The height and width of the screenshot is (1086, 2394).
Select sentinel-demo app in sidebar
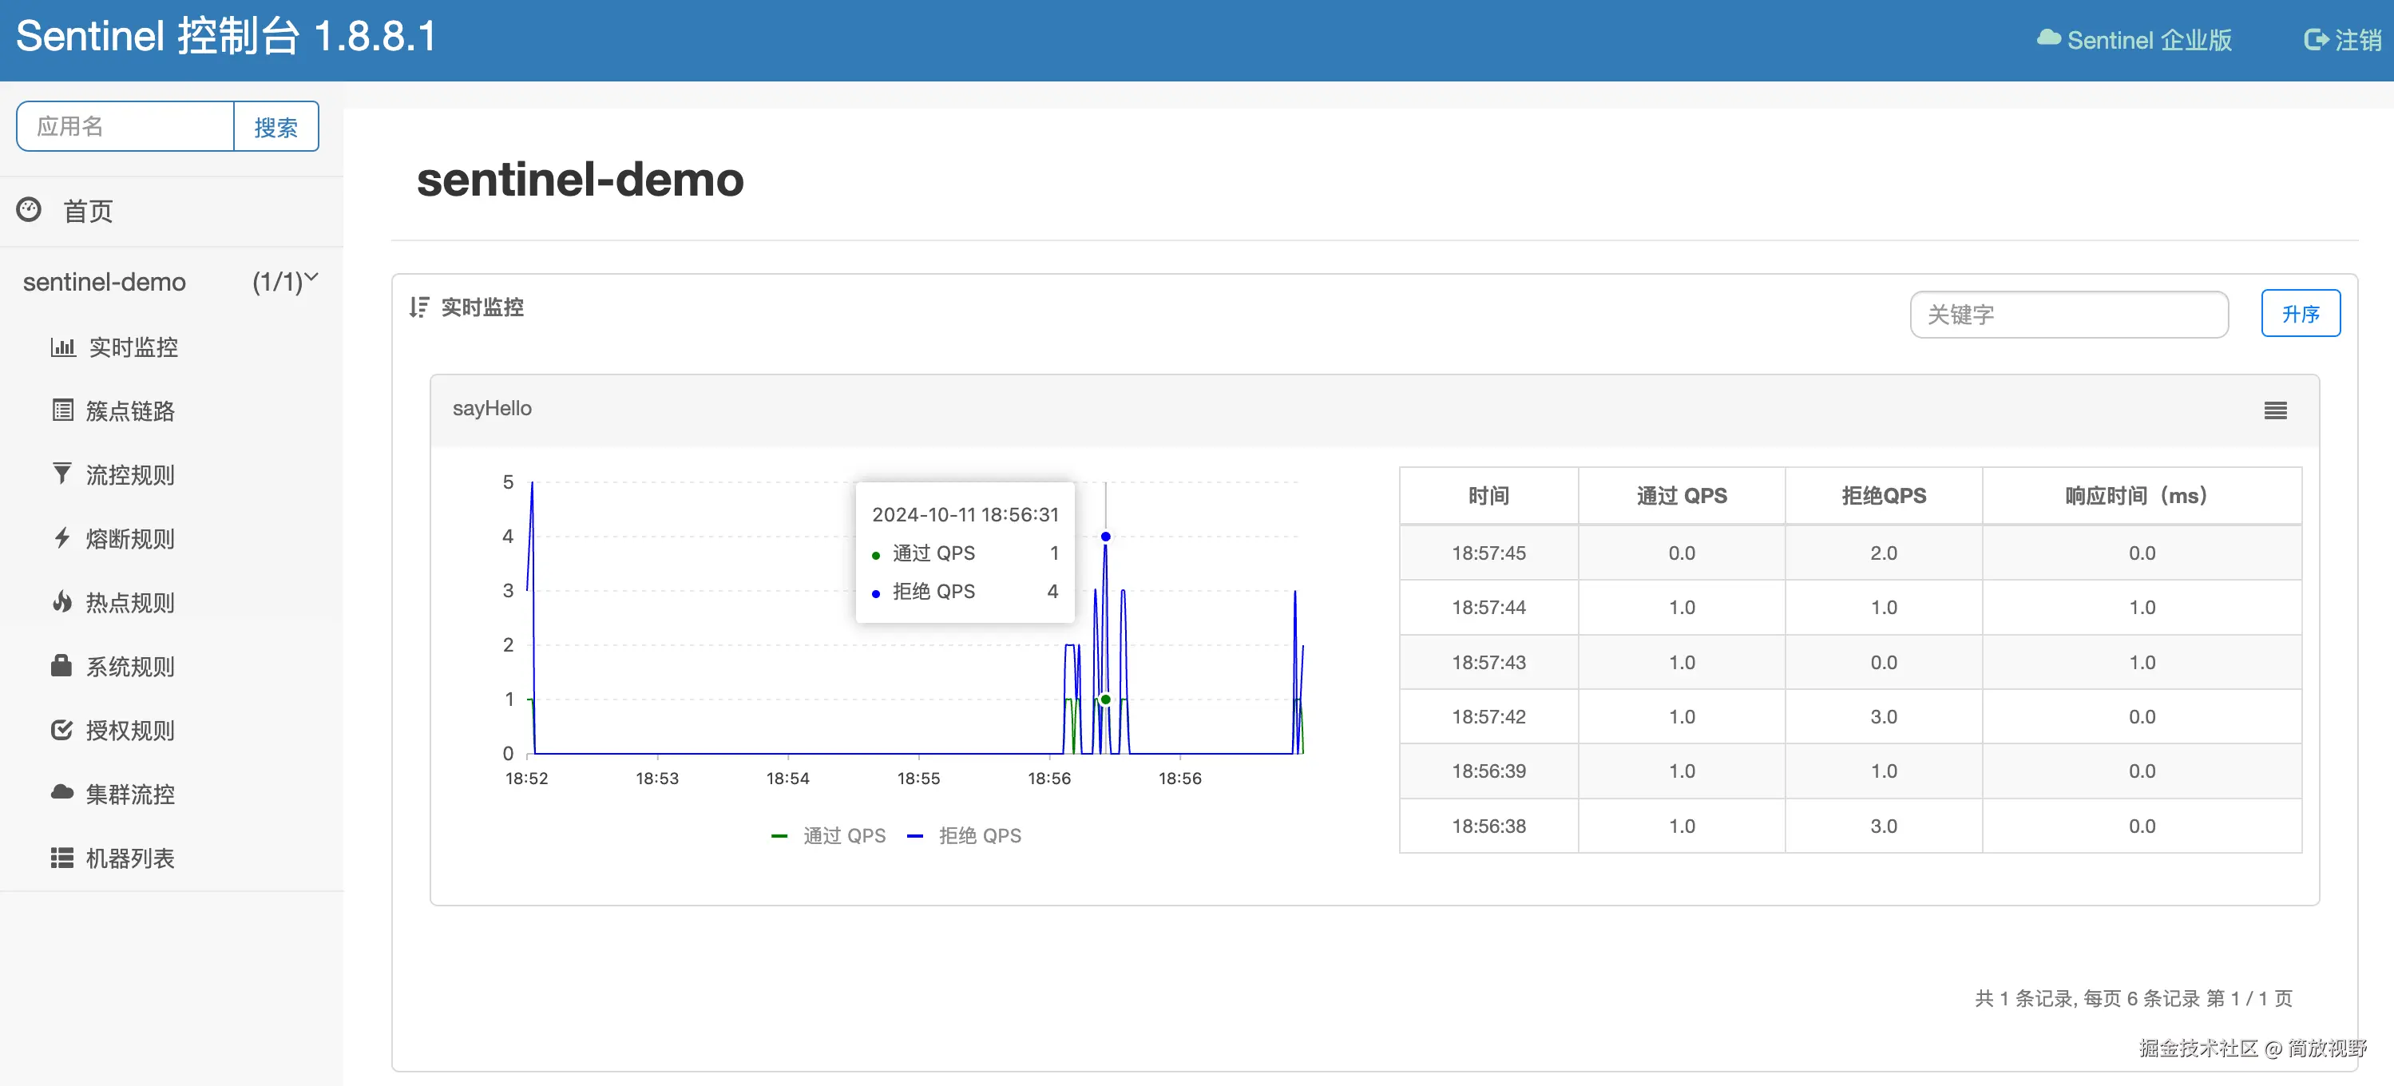coord(104,283)
